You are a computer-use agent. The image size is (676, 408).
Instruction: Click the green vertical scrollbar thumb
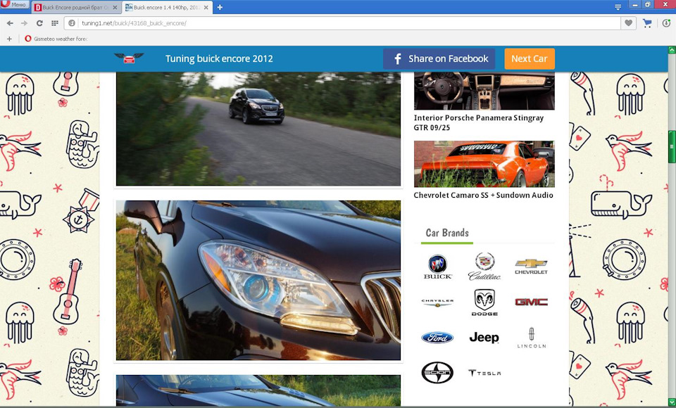click(672, 147)
